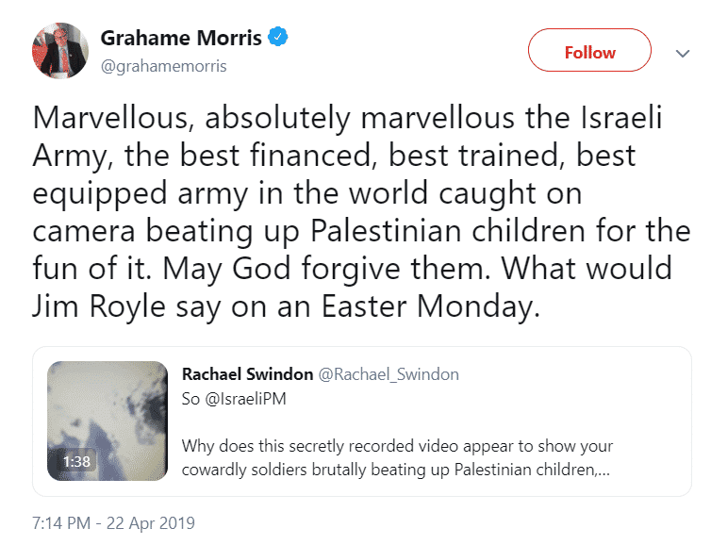This screenshot has width=711, height=545.
Task: Open the @IsraeliPM mention
Action: [246, 399]
